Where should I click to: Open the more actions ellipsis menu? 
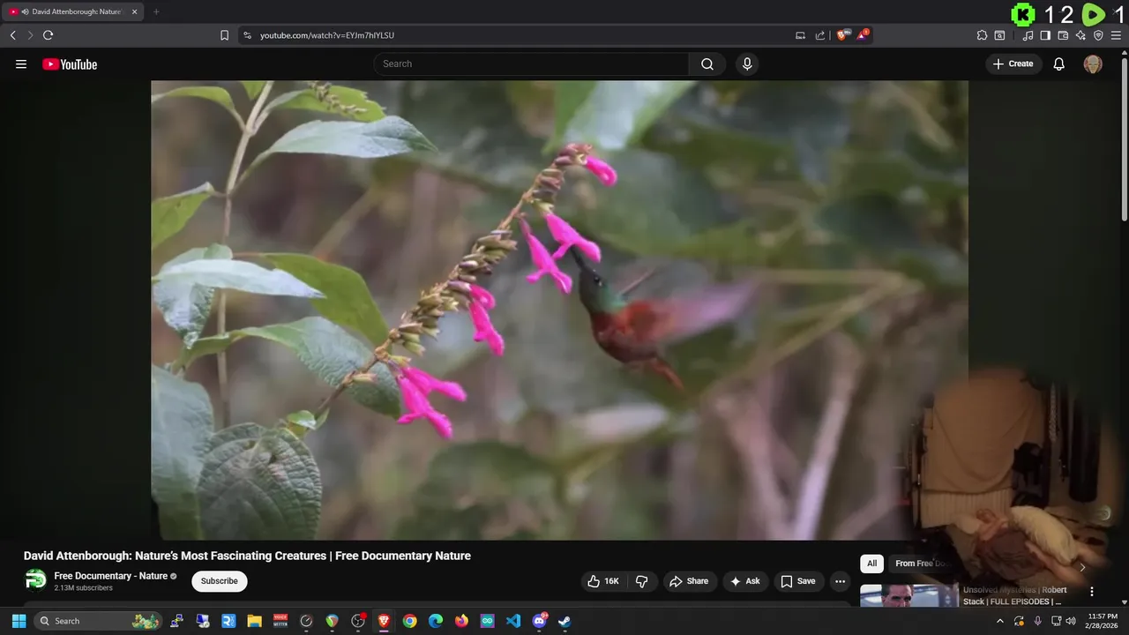point(840,581)
